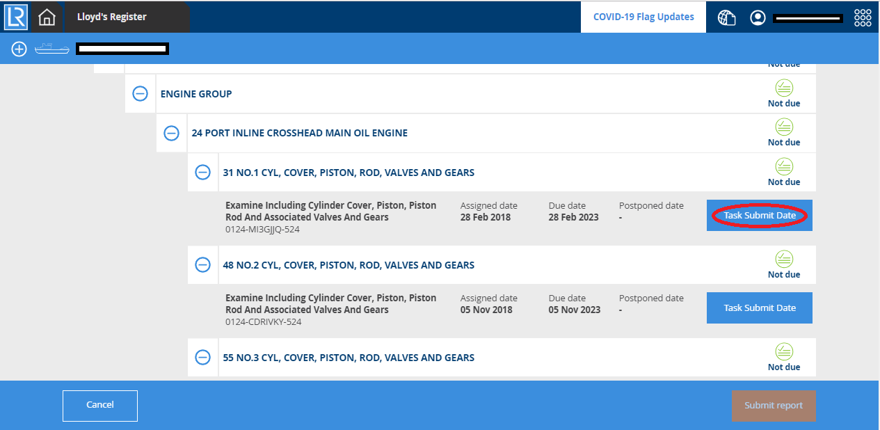Image resolution: width=880 pixels, height=430 pixels.
Task: Click Task Submit Date for NO.2 CYL
Action: coord(760,308)
